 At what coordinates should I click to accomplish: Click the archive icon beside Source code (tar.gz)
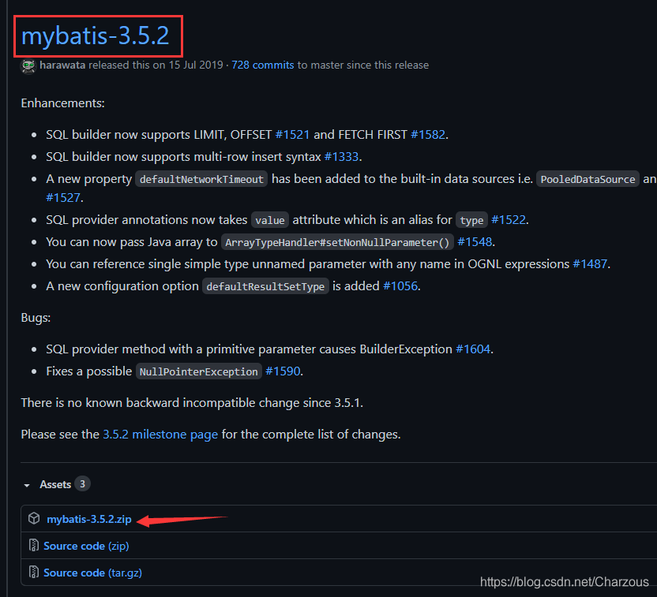coord(32,572)
